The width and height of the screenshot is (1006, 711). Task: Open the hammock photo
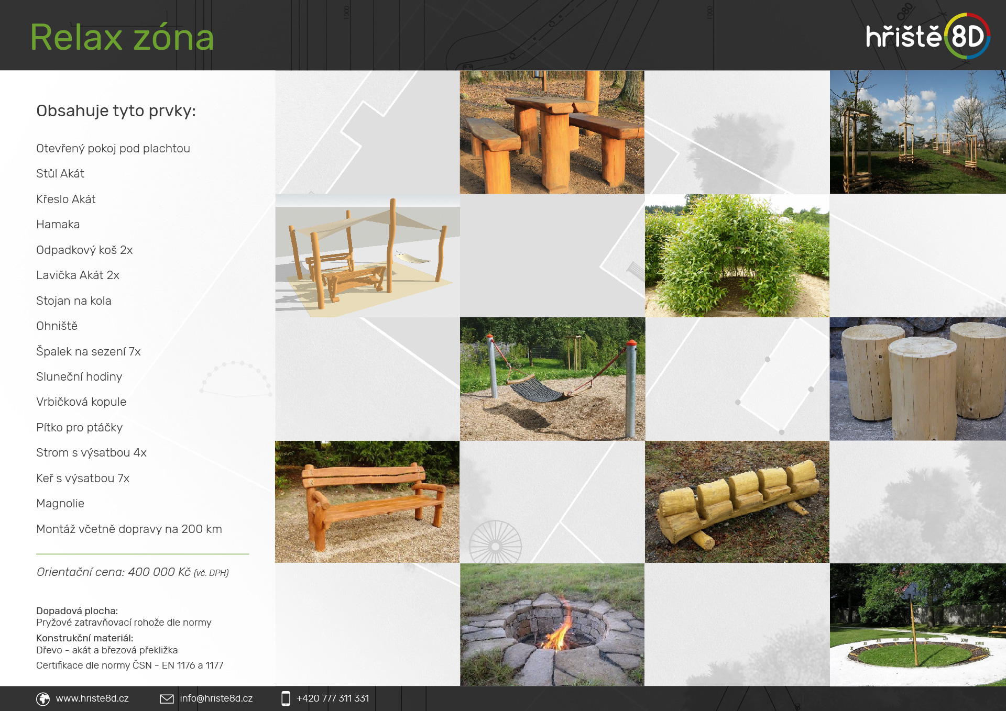(x=552, y=379)
